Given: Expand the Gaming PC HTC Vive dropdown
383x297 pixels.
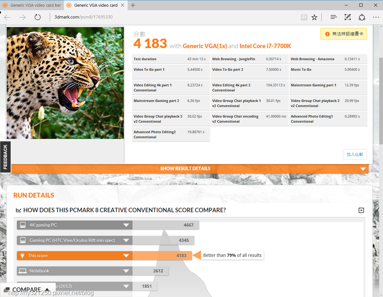Looking at the screenshot, I should [126, 241].
